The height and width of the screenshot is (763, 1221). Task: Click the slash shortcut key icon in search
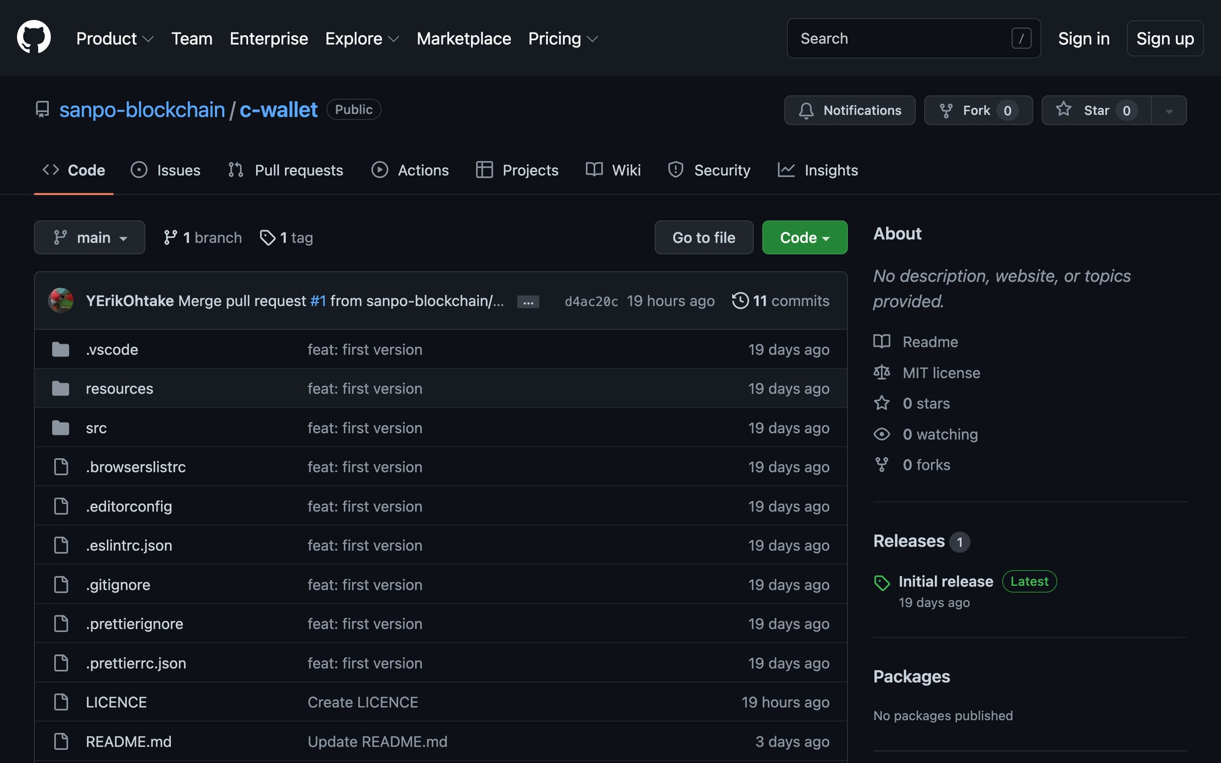click(1021, 38)
